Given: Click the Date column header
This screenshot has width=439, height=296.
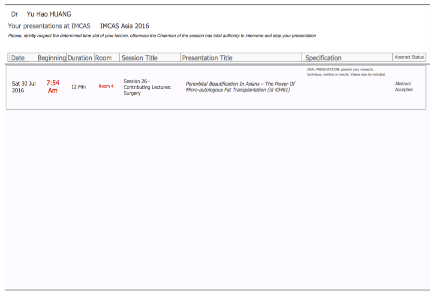Looking at the screenshot, I should coord(23,57).
